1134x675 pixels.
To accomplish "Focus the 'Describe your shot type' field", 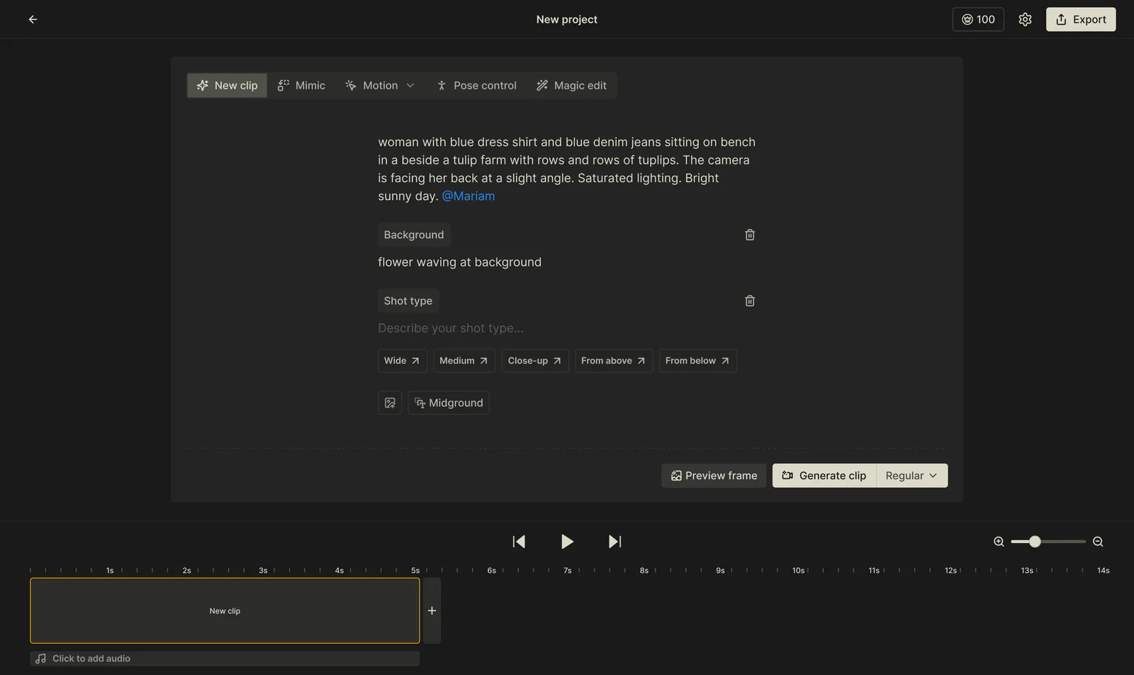I will click(567, 328).
